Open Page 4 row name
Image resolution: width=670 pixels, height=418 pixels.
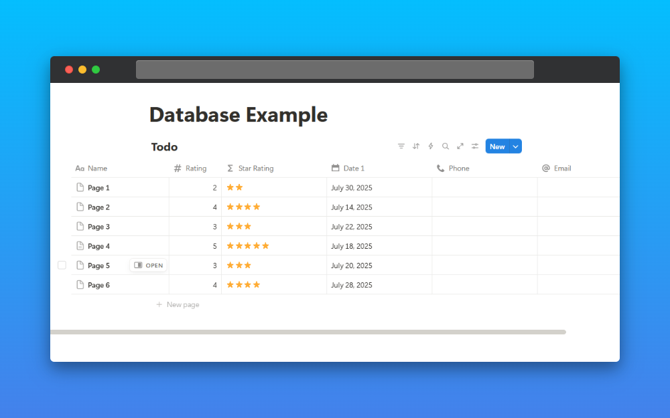click(x=98, y=246)
